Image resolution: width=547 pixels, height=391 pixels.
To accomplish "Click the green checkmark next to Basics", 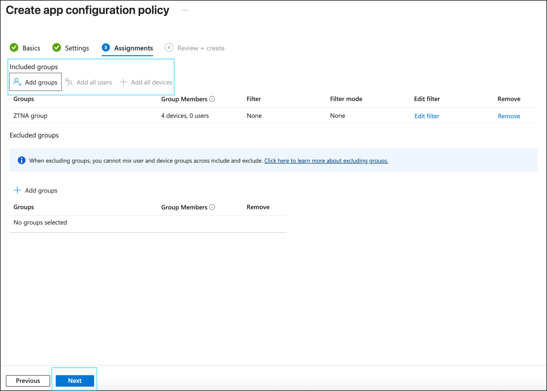I will (x=14, y=48).
